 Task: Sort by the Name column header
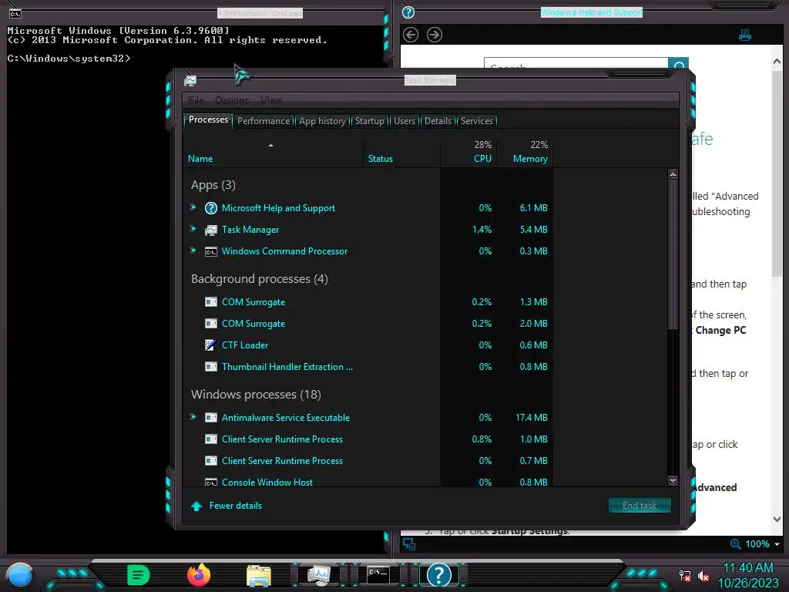click(x=200, y=159)
